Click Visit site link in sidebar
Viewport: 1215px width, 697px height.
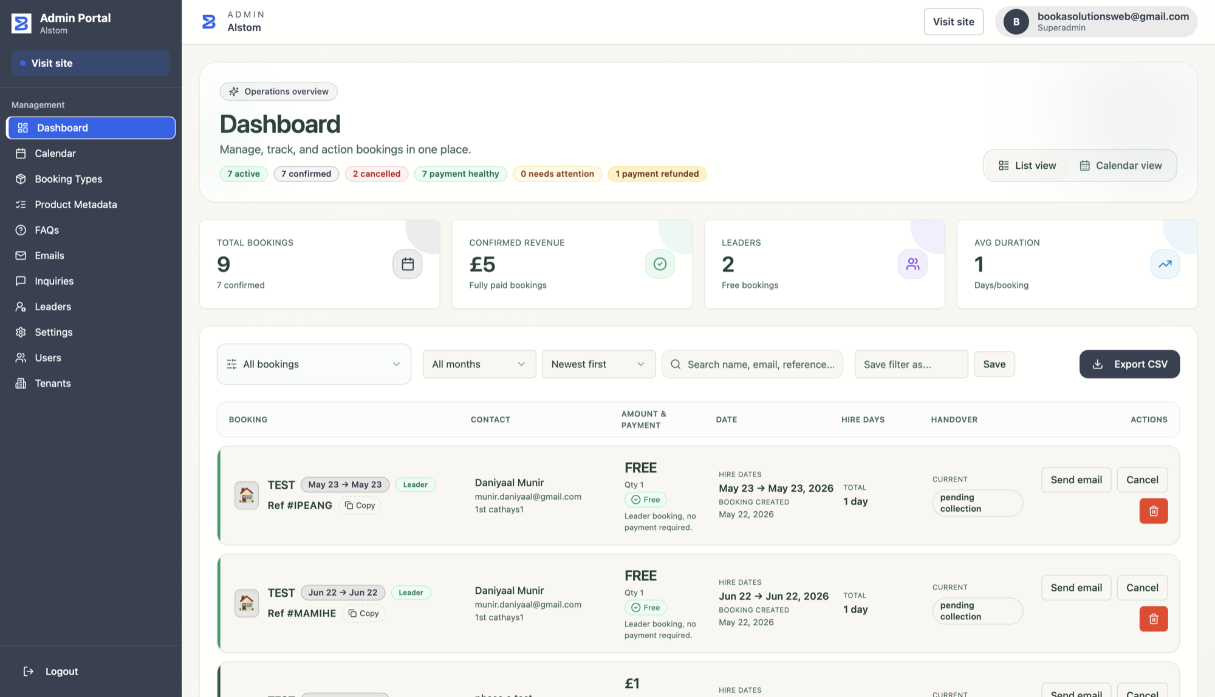(x=91, y=63)
